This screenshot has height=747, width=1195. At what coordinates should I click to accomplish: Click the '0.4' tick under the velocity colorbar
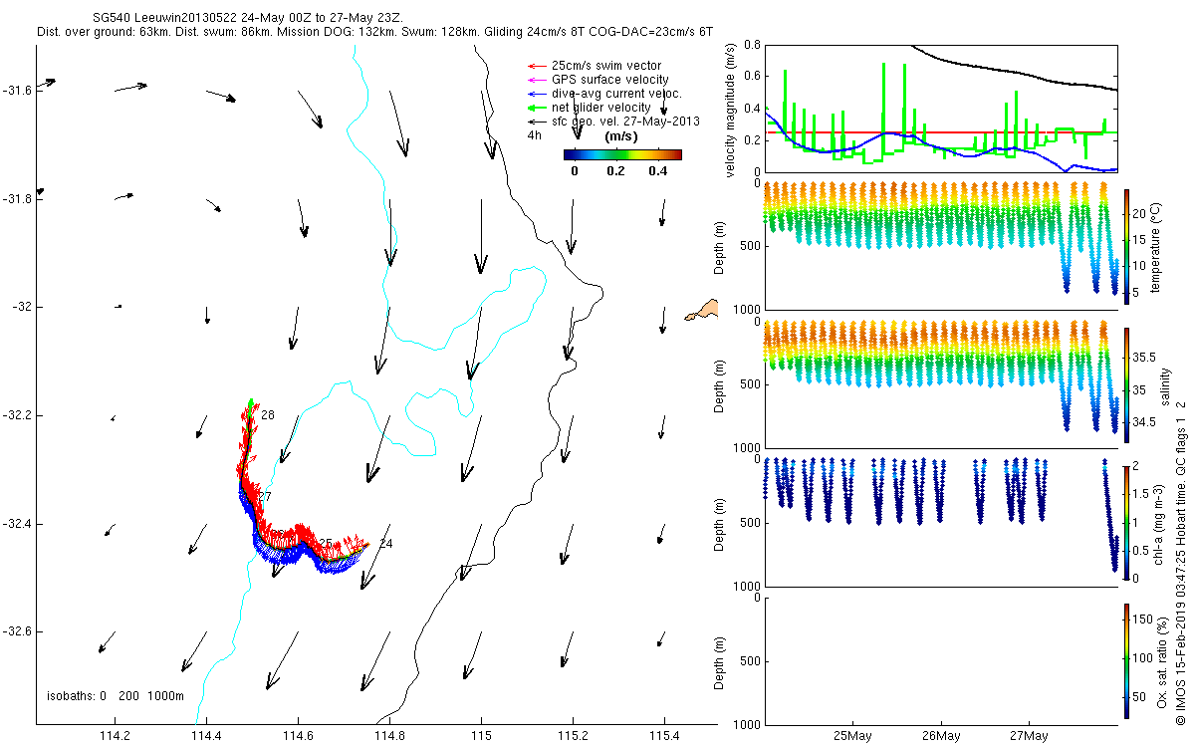(x=657, y=171)
